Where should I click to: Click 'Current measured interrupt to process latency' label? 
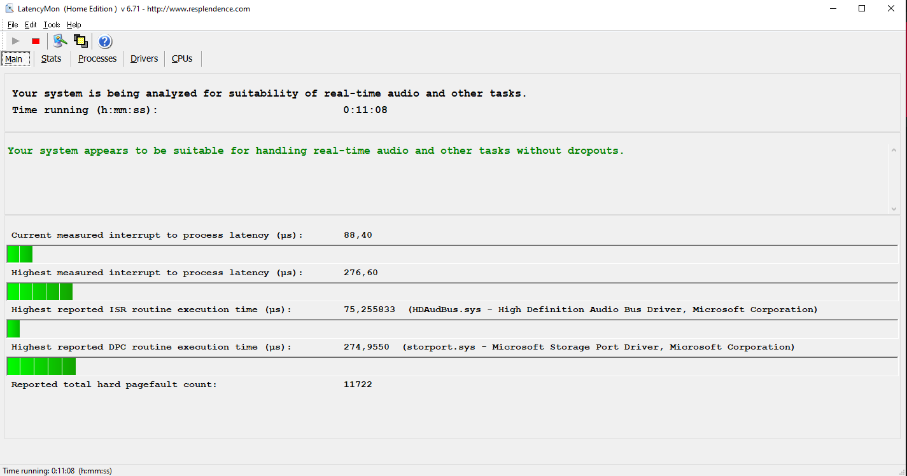click(x=157, y=235)
